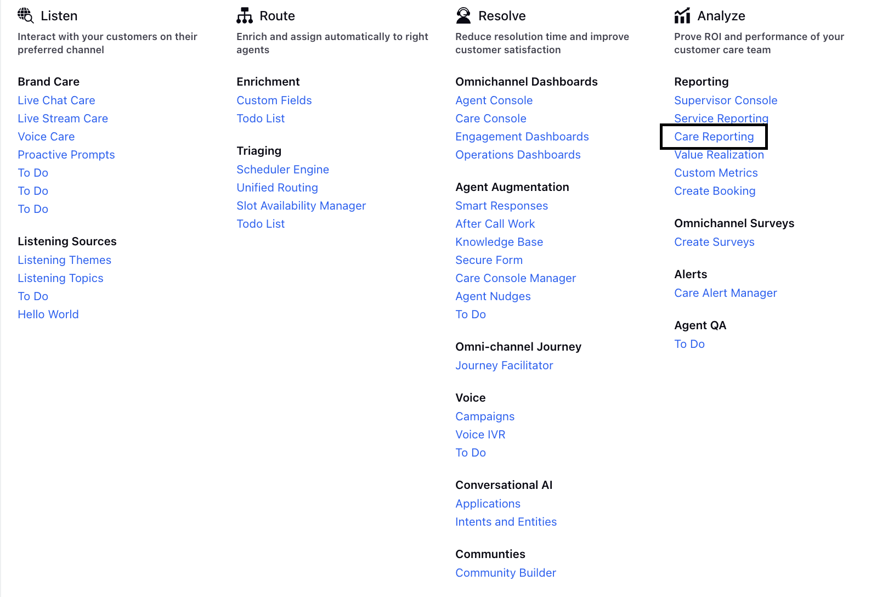Open Voice IVR link
This screenshot has height=597, width=871.
click(x=480, y=435)
